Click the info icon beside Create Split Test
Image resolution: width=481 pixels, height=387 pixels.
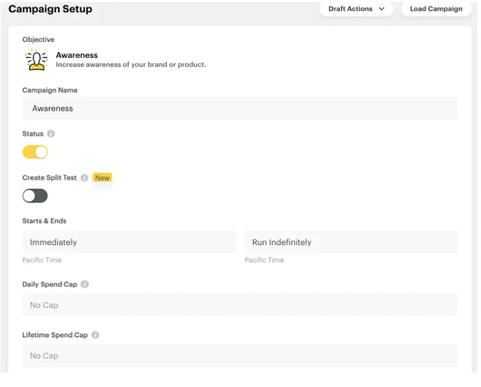(85, 178)
